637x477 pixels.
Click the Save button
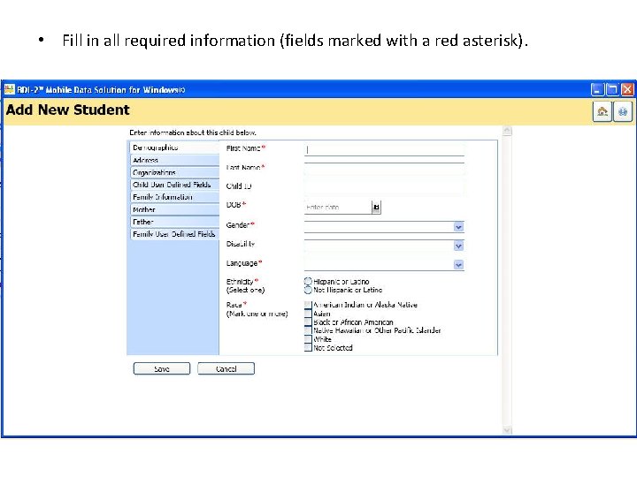[x=162, y=368]
